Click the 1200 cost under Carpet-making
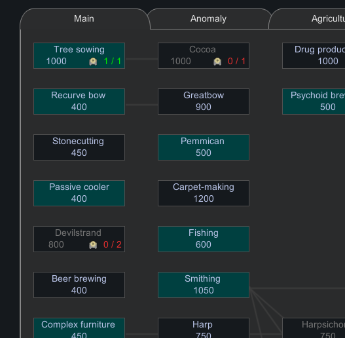The image size is (345, 338). click(204, 198)
